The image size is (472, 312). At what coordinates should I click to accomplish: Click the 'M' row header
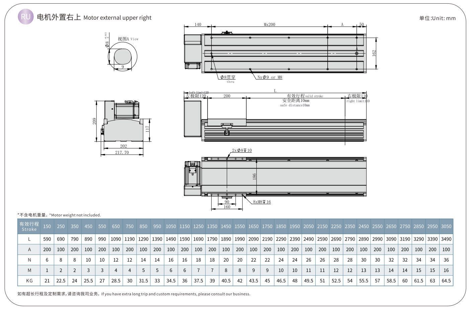tap(29, 270)
